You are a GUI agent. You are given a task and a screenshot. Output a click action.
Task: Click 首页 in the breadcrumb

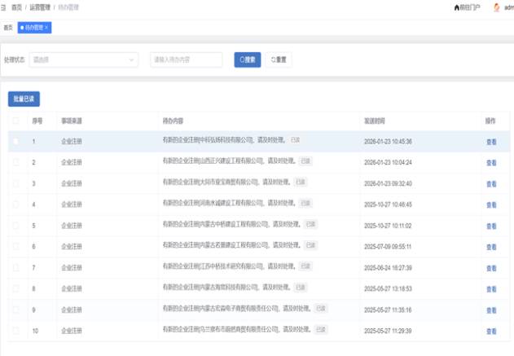(x=16, y=7)
